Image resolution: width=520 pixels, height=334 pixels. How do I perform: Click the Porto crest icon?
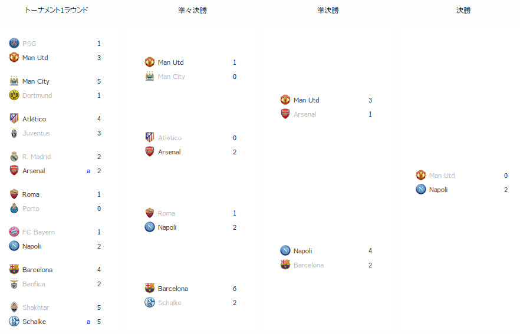pos(14,208)
